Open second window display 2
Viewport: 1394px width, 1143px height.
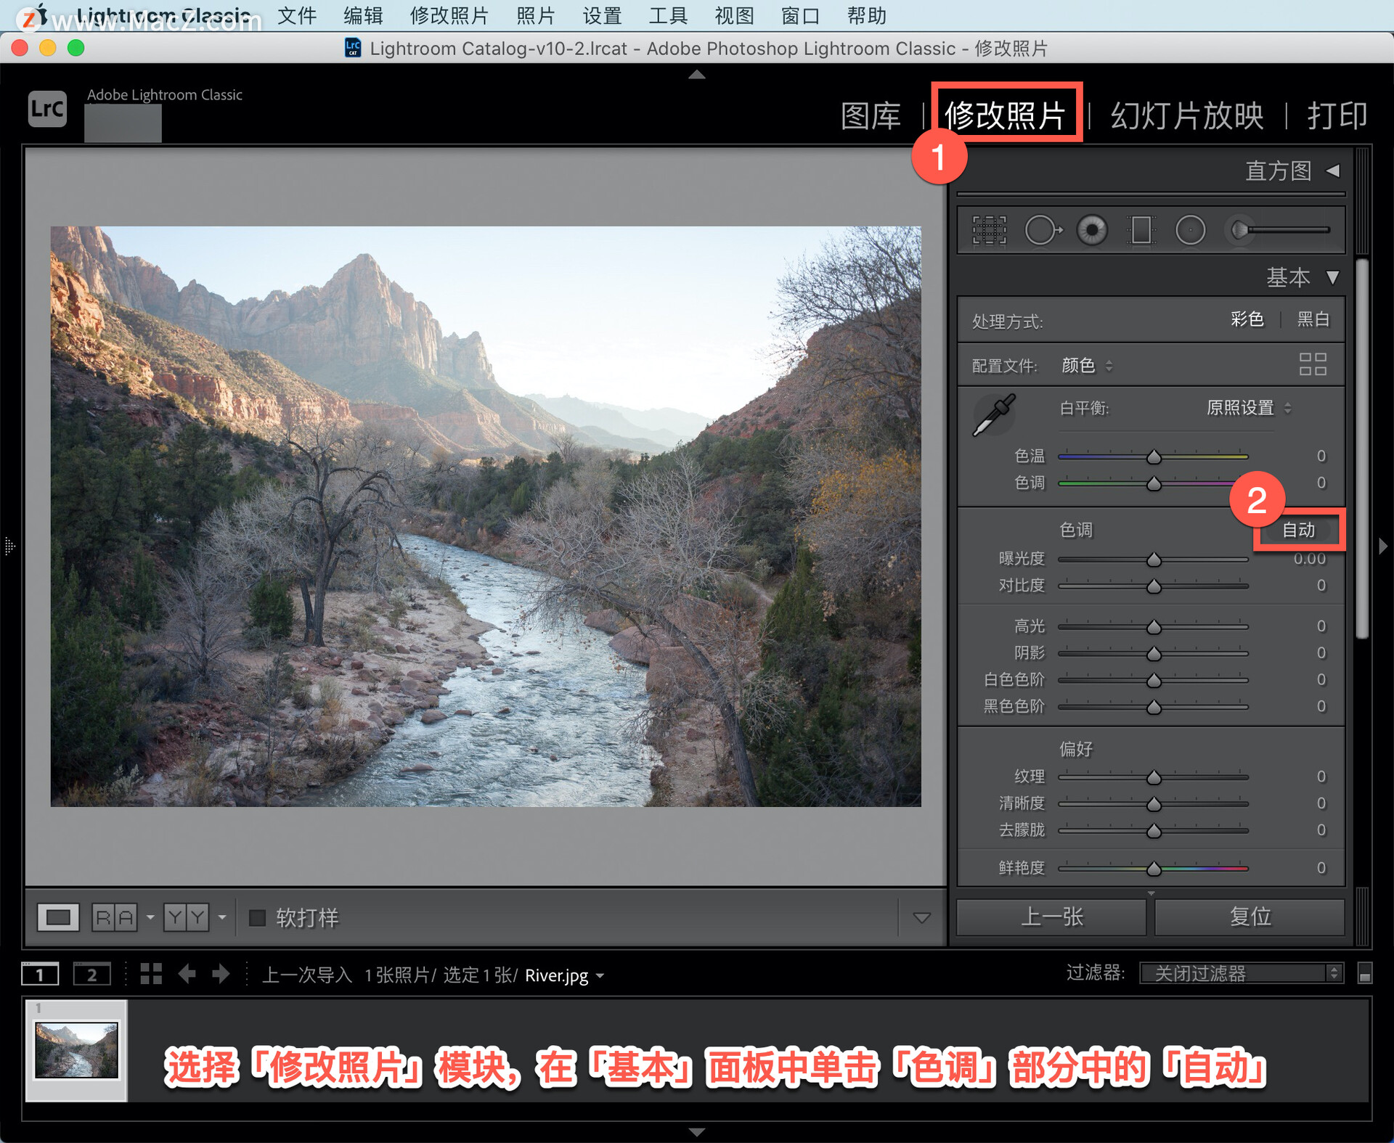point(92,974)
